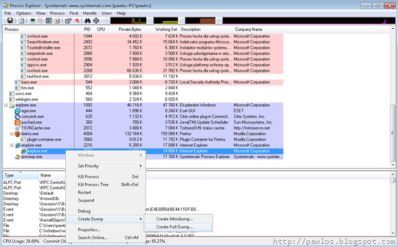Viewport: 398px width, 247px height.
Task: Choose Create Full Dump...
Action: click(178, 227)
